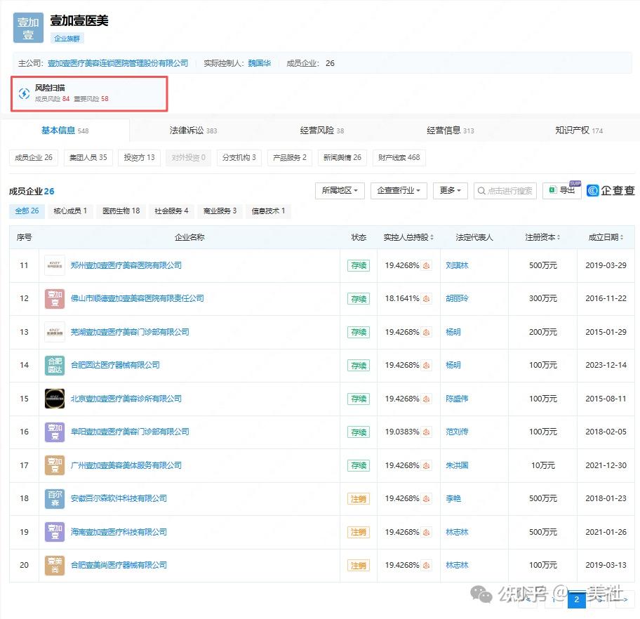Filter by 医药生物 18 category
Screen dimensions: 640x619
(x=121, y=211)
